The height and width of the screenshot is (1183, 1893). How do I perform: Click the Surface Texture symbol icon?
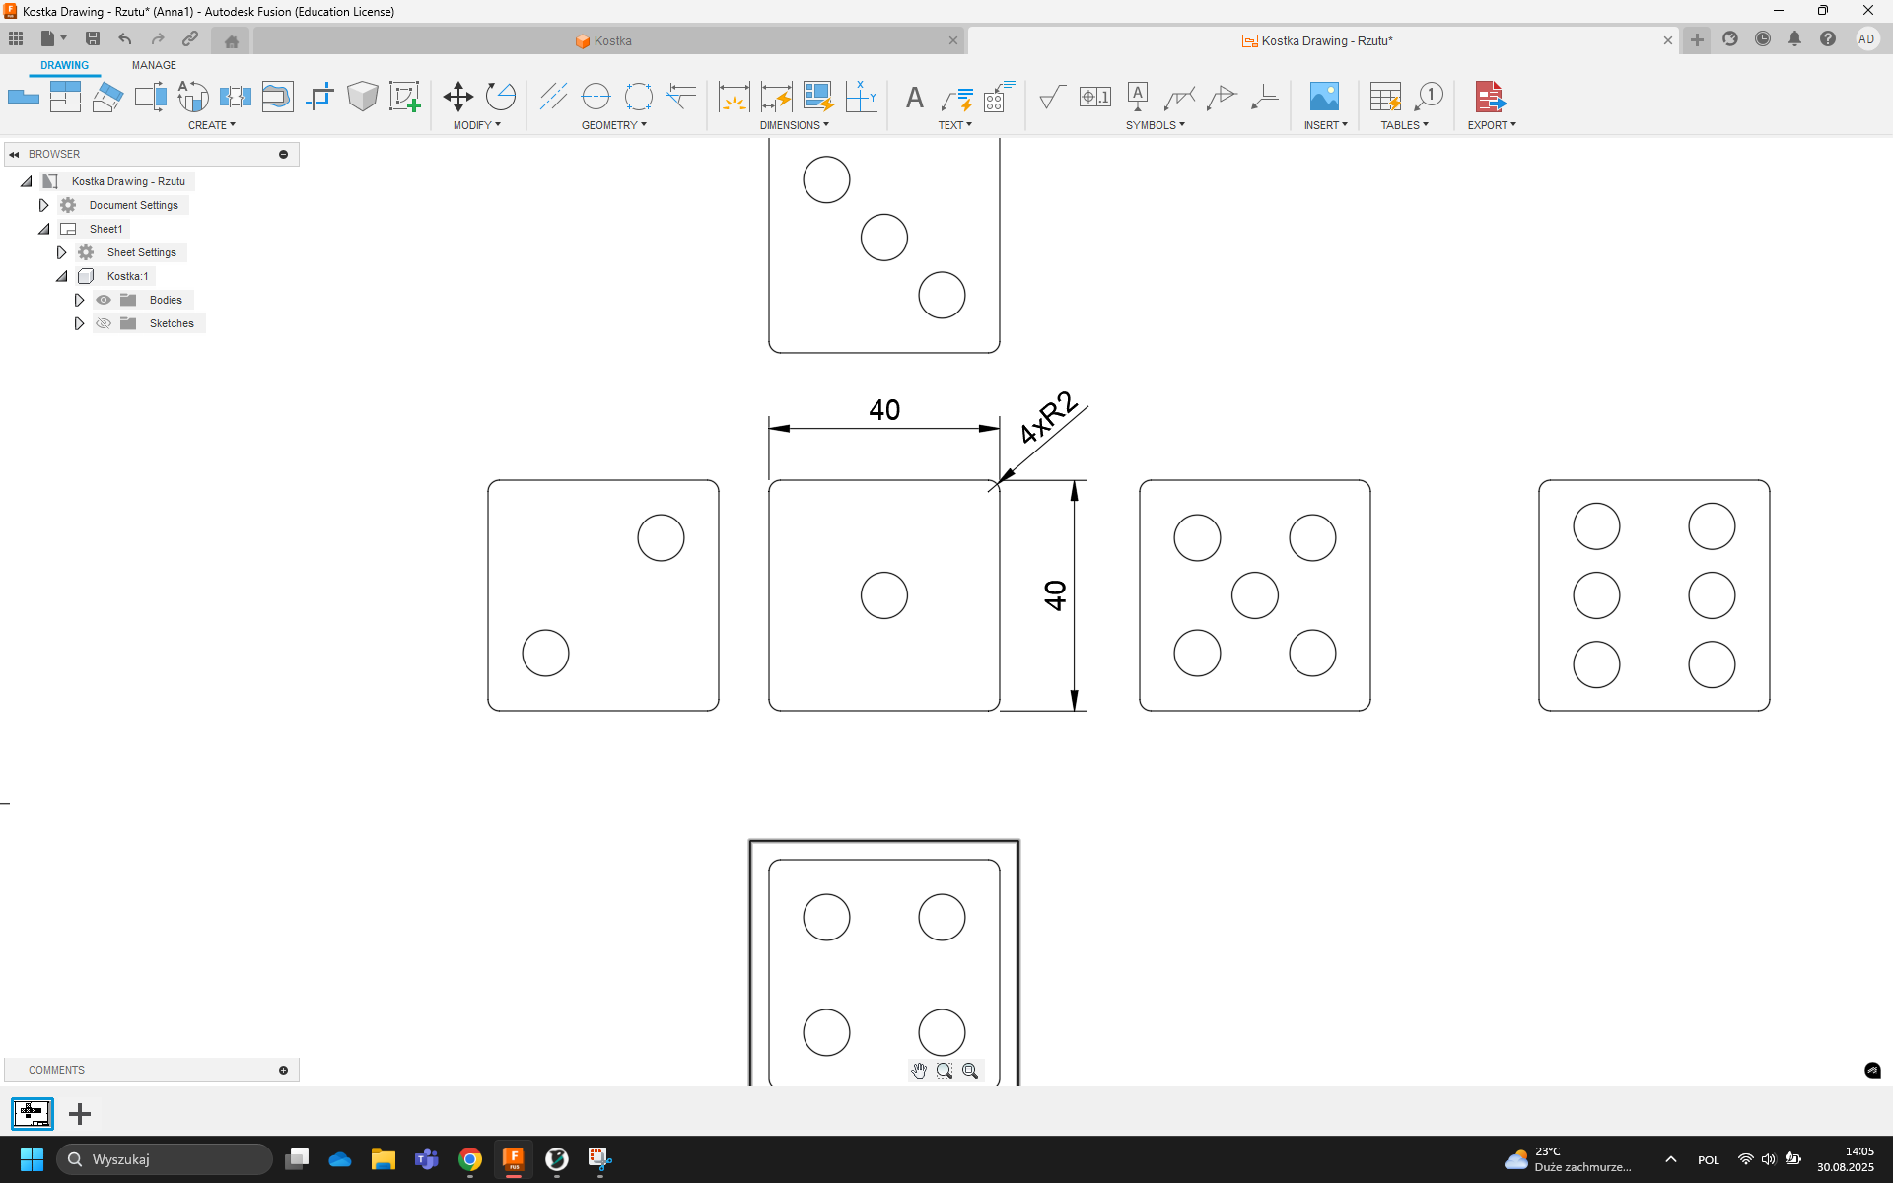(1051, 97)
